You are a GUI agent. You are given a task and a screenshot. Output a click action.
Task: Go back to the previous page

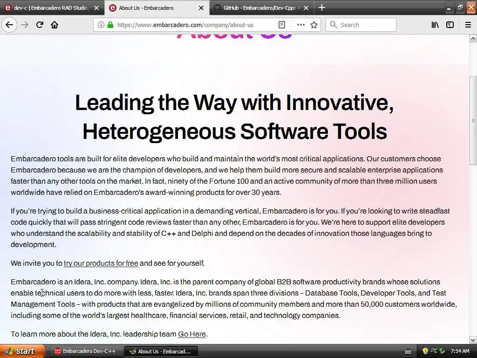pos(9,25)
